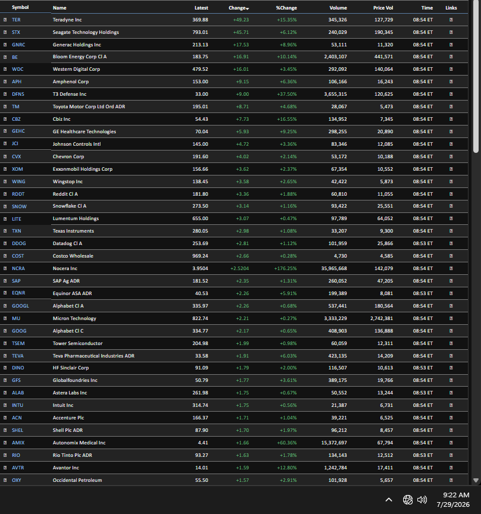The image size is (481, 514).
Task: Sort table by Time column header
Action: pos(427,8)
